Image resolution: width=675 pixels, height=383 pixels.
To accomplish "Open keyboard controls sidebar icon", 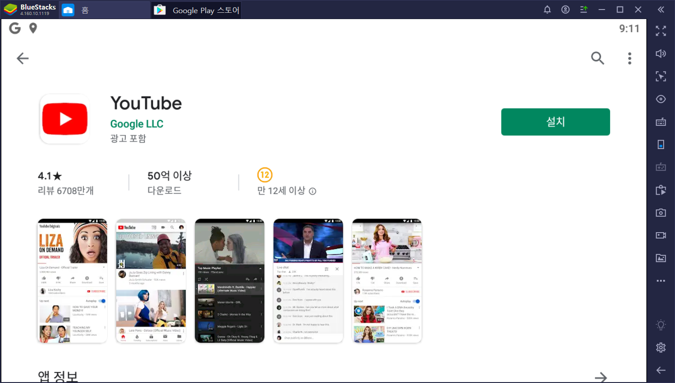I will click(x=661, y=122).
